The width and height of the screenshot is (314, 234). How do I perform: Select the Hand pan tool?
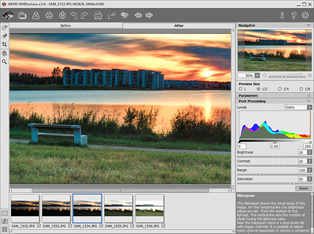(4, 53)
